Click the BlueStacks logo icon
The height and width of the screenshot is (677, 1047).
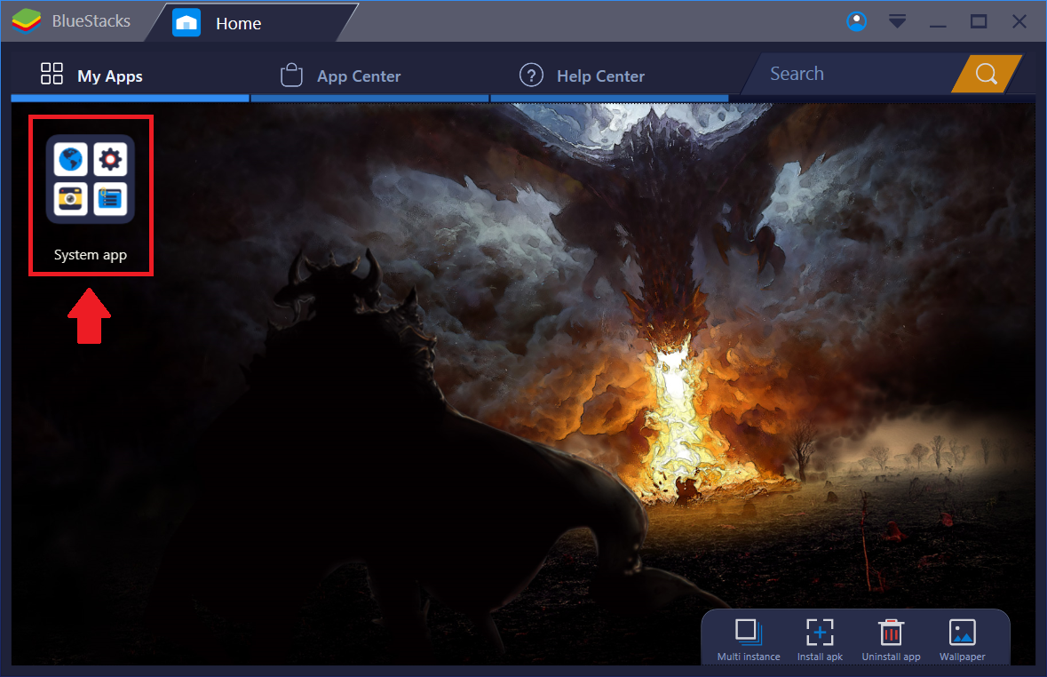(26, 20)
